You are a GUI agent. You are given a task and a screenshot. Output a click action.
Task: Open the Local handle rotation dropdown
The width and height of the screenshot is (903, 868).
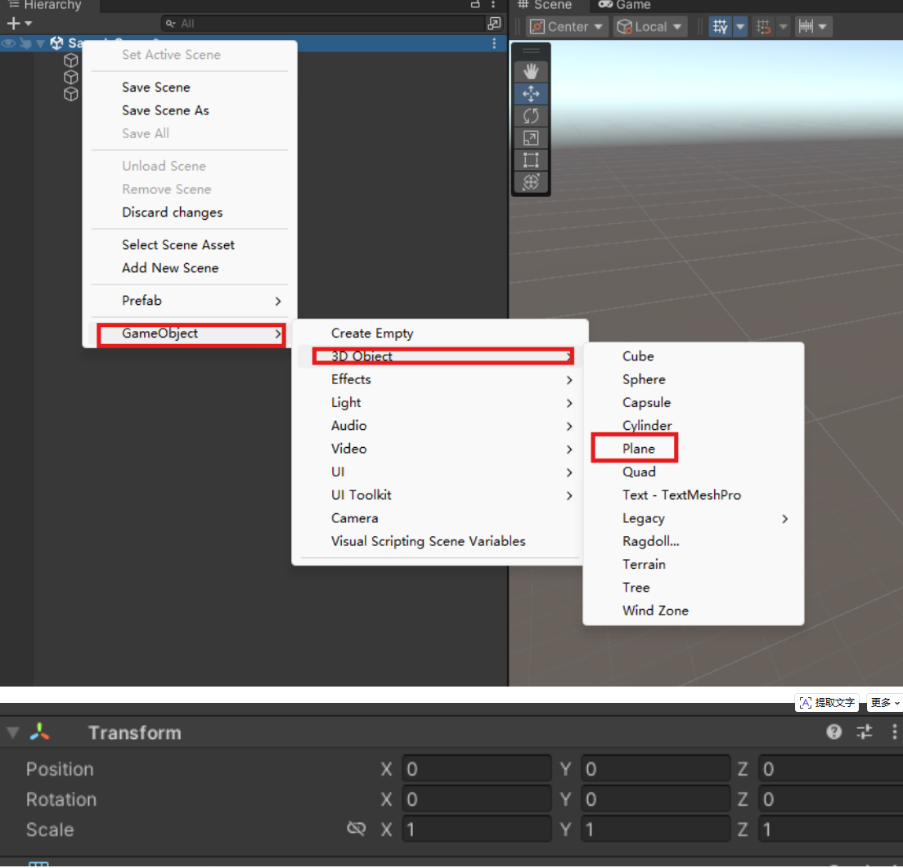[x=650, y=27]
